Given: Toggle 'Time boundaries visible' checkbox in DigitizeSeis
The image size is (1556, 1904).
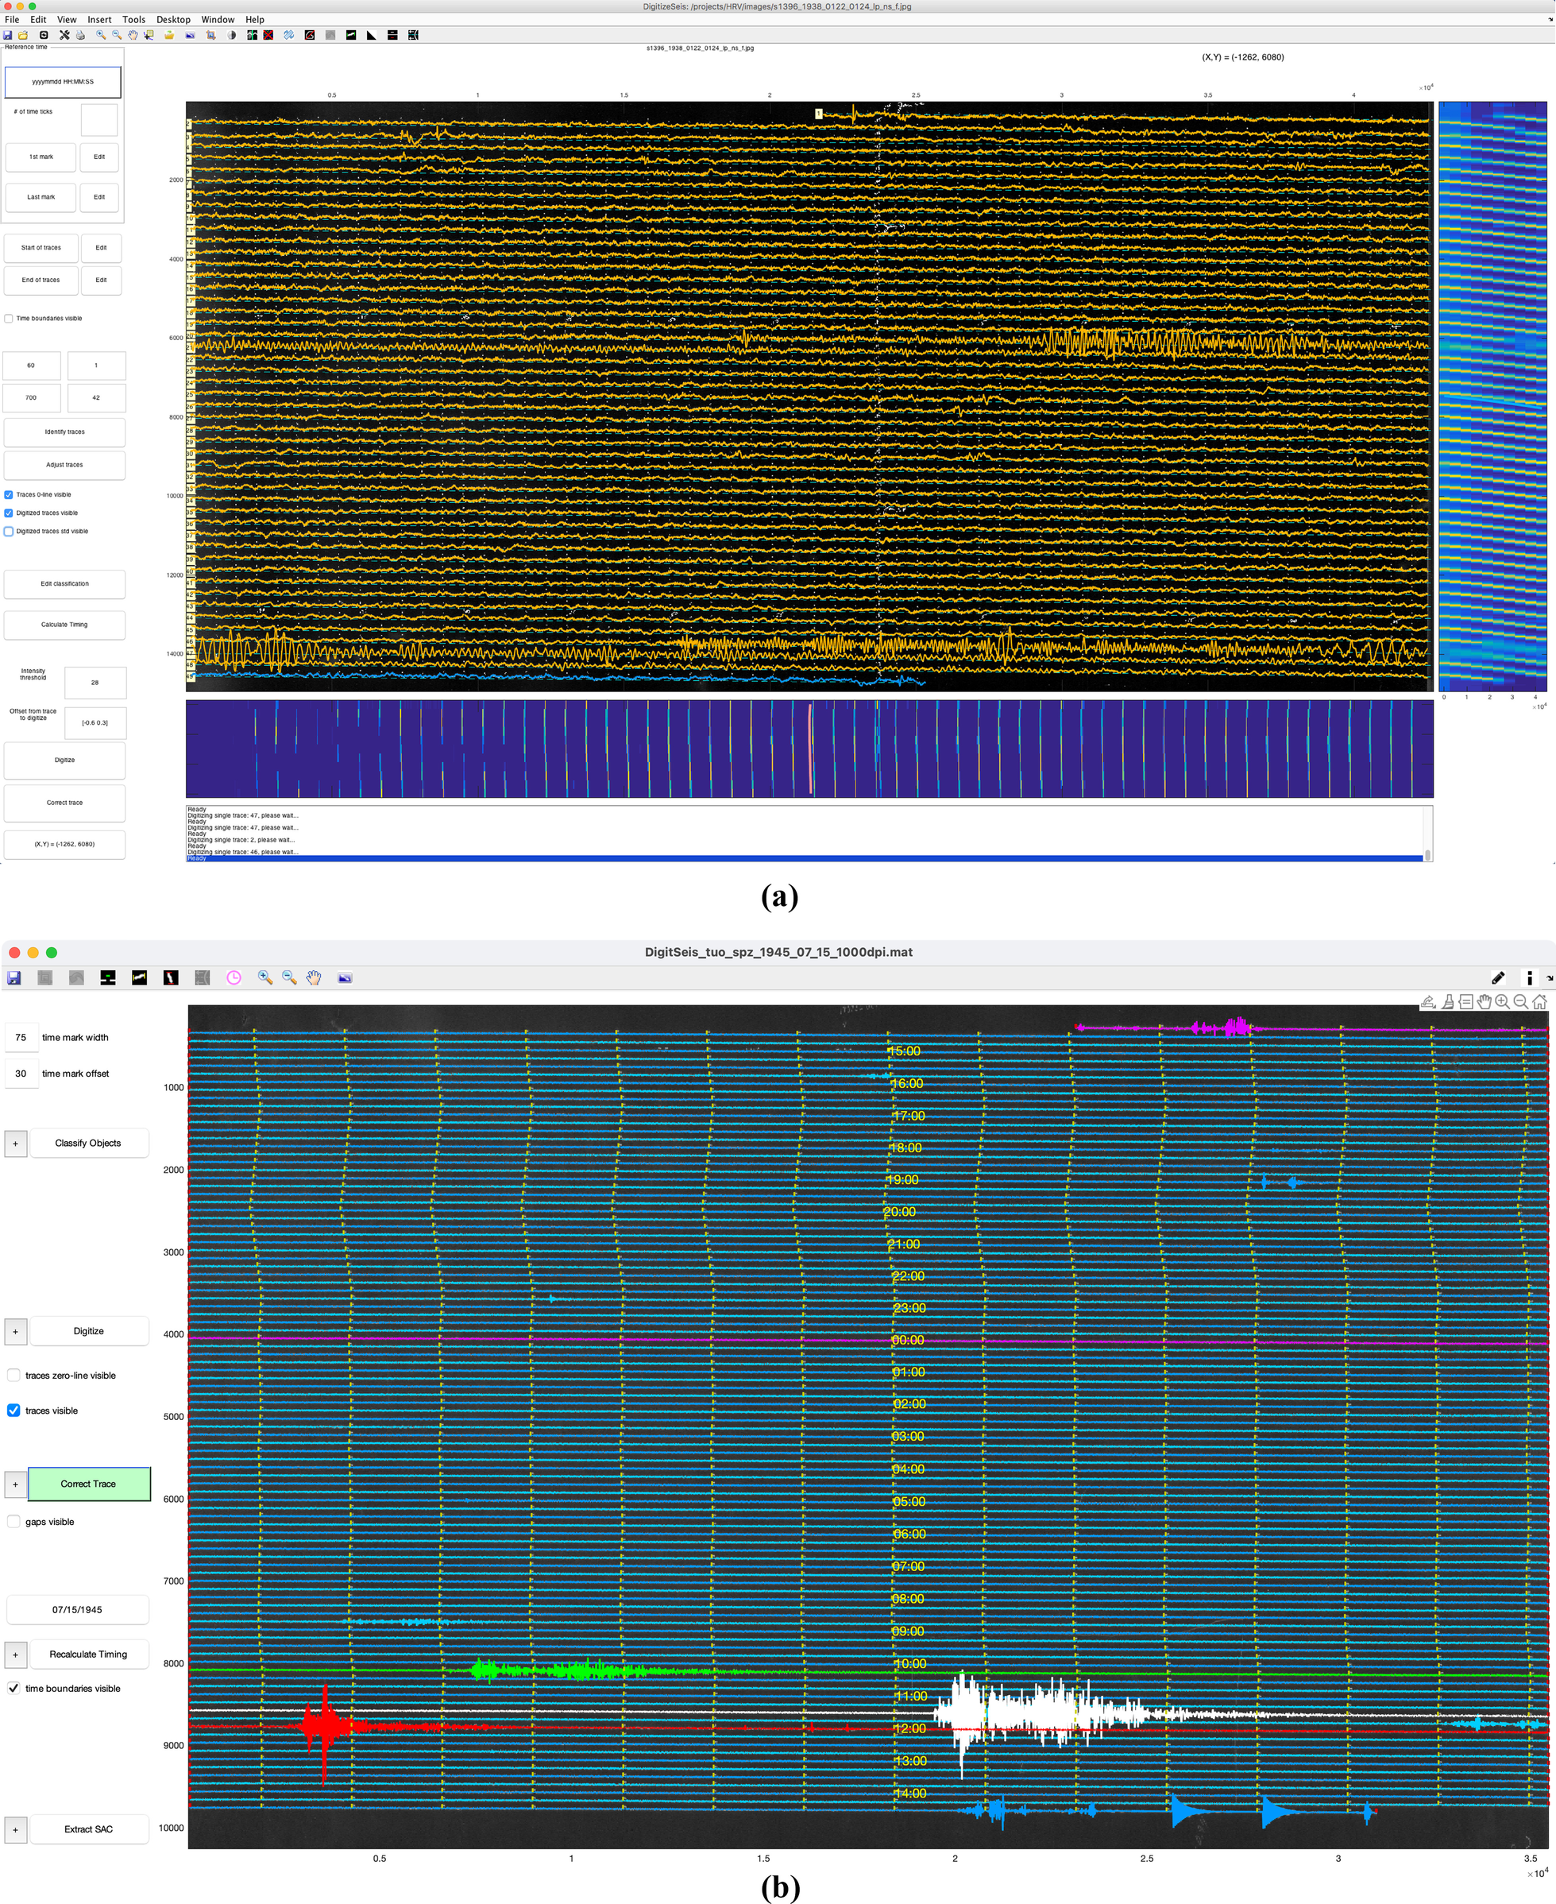Looking at the screenshot, I should click(x=9, y=319).
